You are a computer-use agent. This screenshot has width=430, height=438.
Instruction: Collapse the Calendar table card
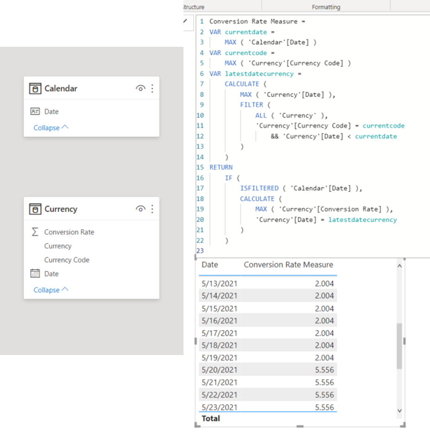[x=51, y=127]
